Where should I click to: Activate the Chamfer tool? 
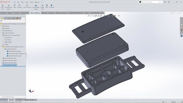19,6
